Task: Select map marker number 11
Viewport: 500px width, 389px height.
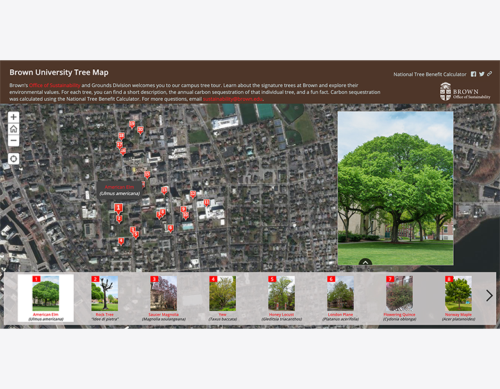Action: (x=206, y=203)
